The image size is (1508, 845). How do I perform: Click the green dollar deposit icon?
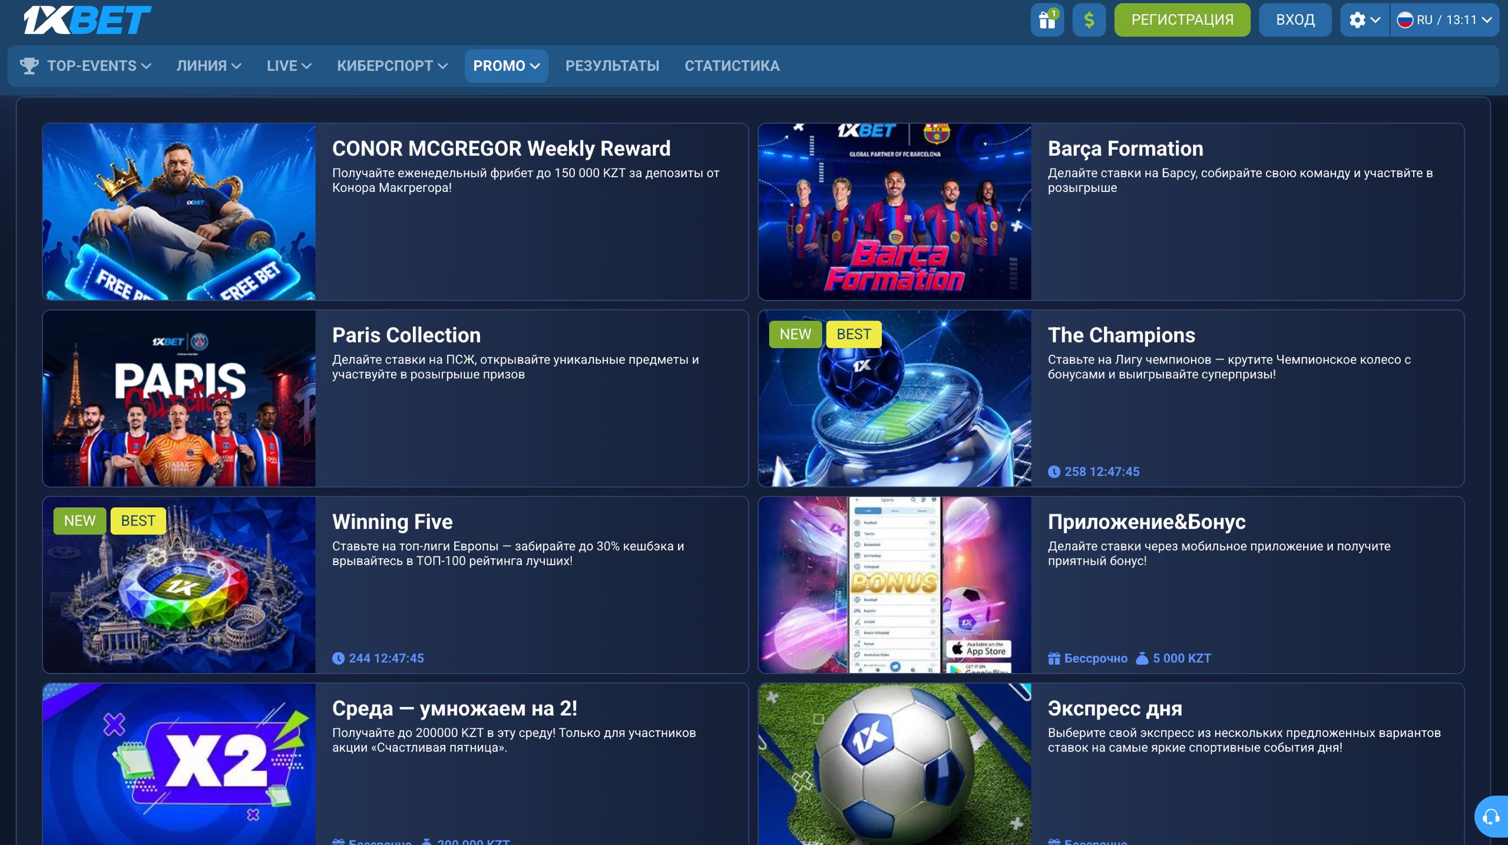click(x=1089, y=20)
